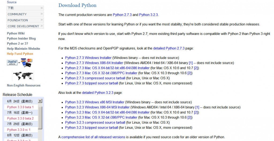Click footnote [1] on Python 2.7.3 X86-64 line

point(191,63)
